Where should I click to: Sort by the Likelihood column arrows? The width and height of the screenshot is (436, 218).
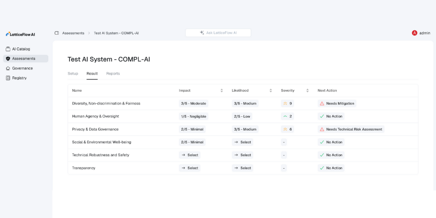point(271,91)
